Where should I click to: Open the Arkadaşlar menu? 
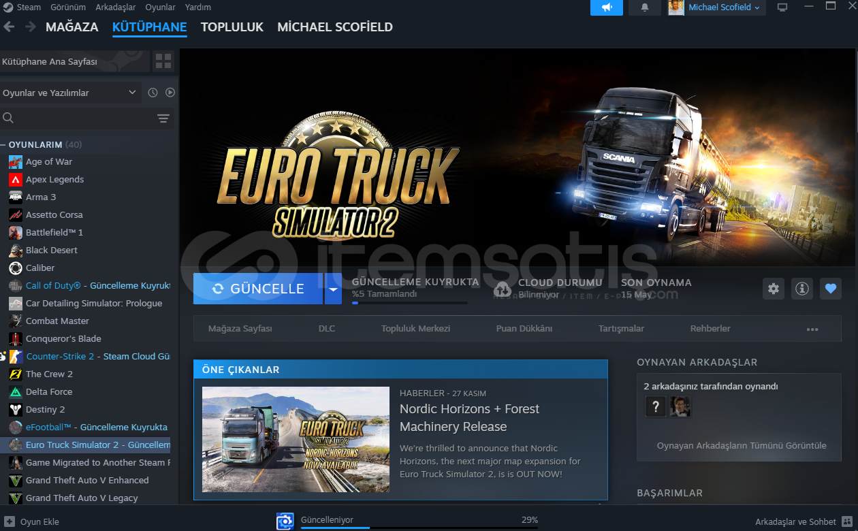pyautogui.click(x=115, y=7)
